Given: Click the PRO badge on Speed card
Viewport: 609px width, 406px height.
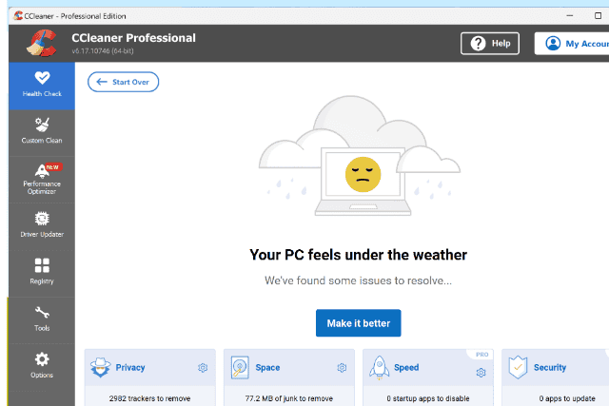Looking at the screenshot, I should 482,355.
